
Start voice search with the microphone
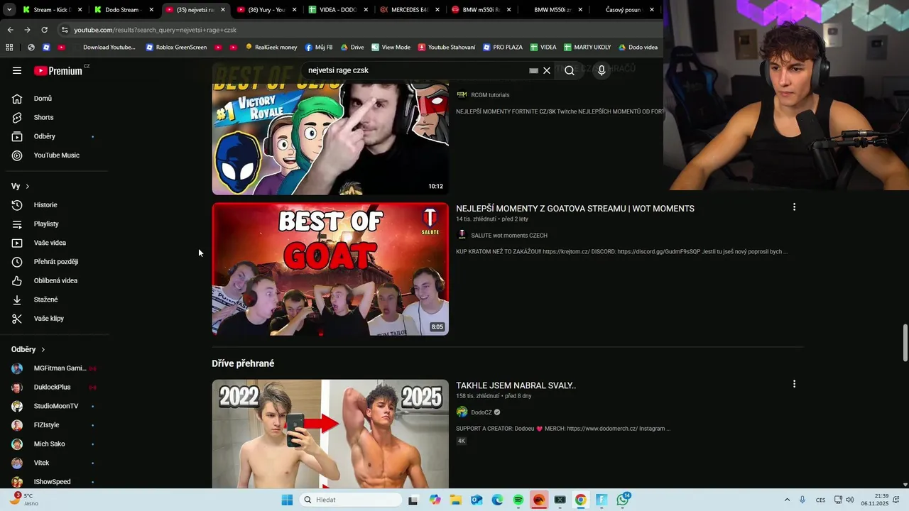pyautogui.click(x=602, y=70)
